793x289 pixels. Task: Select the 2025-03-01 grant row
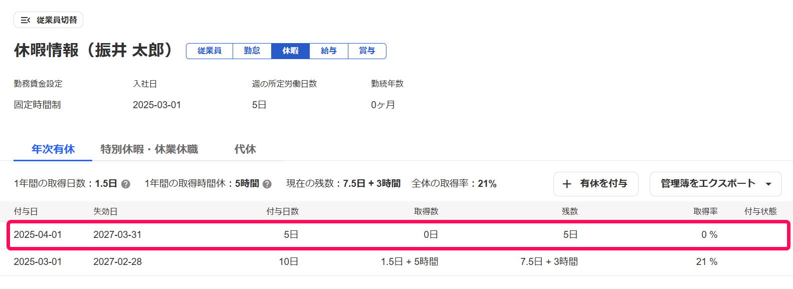tap(397, 262)
